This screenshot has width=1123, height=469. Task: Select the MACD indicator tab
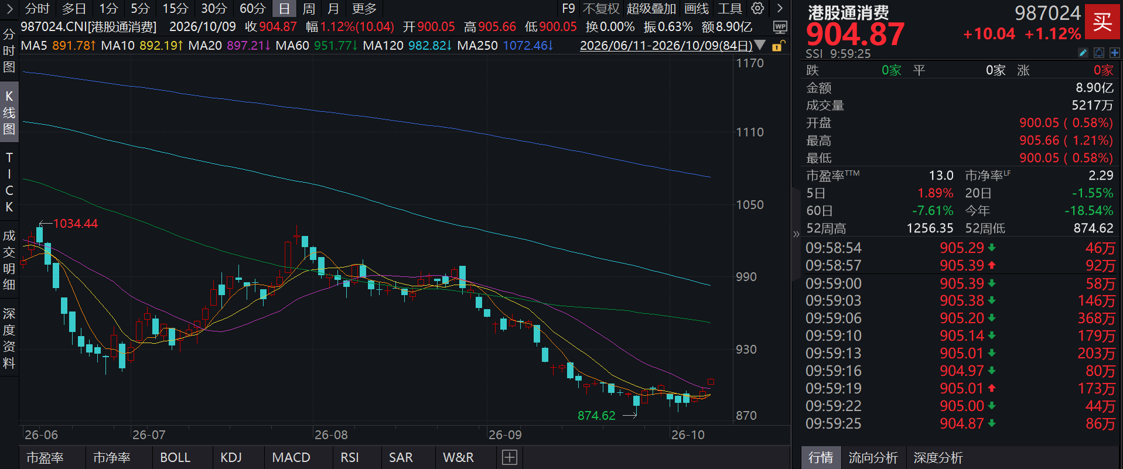coord(291,457)
